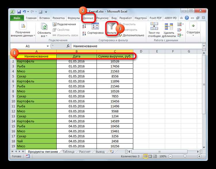Switch to Рассчет sheet tab
Viewport: 216px width, 169px height.
[85, 152]
